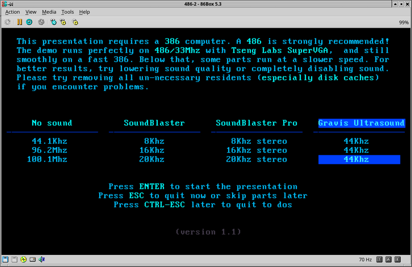
Task: Click the ACPI shutdown power toolbar icon
Action: pyautogui.click(x=41, y=22)
